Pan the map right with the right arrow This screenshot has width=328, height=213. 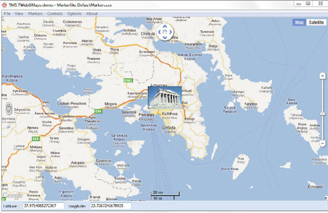click(171, 32)
